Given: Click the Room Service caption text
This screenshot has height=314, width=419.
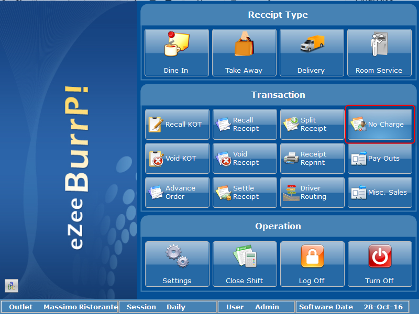Looking at the screenshot, I should [x=379, y=71].
